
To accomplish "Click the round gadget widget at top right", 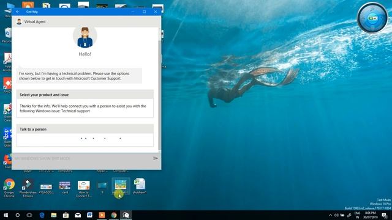I will pos(372,18).
